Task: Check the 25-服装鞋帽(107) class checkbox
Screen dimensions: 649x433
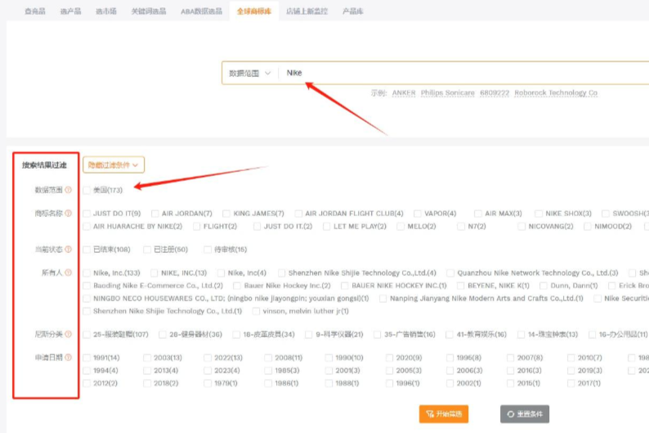Action: 87,335
